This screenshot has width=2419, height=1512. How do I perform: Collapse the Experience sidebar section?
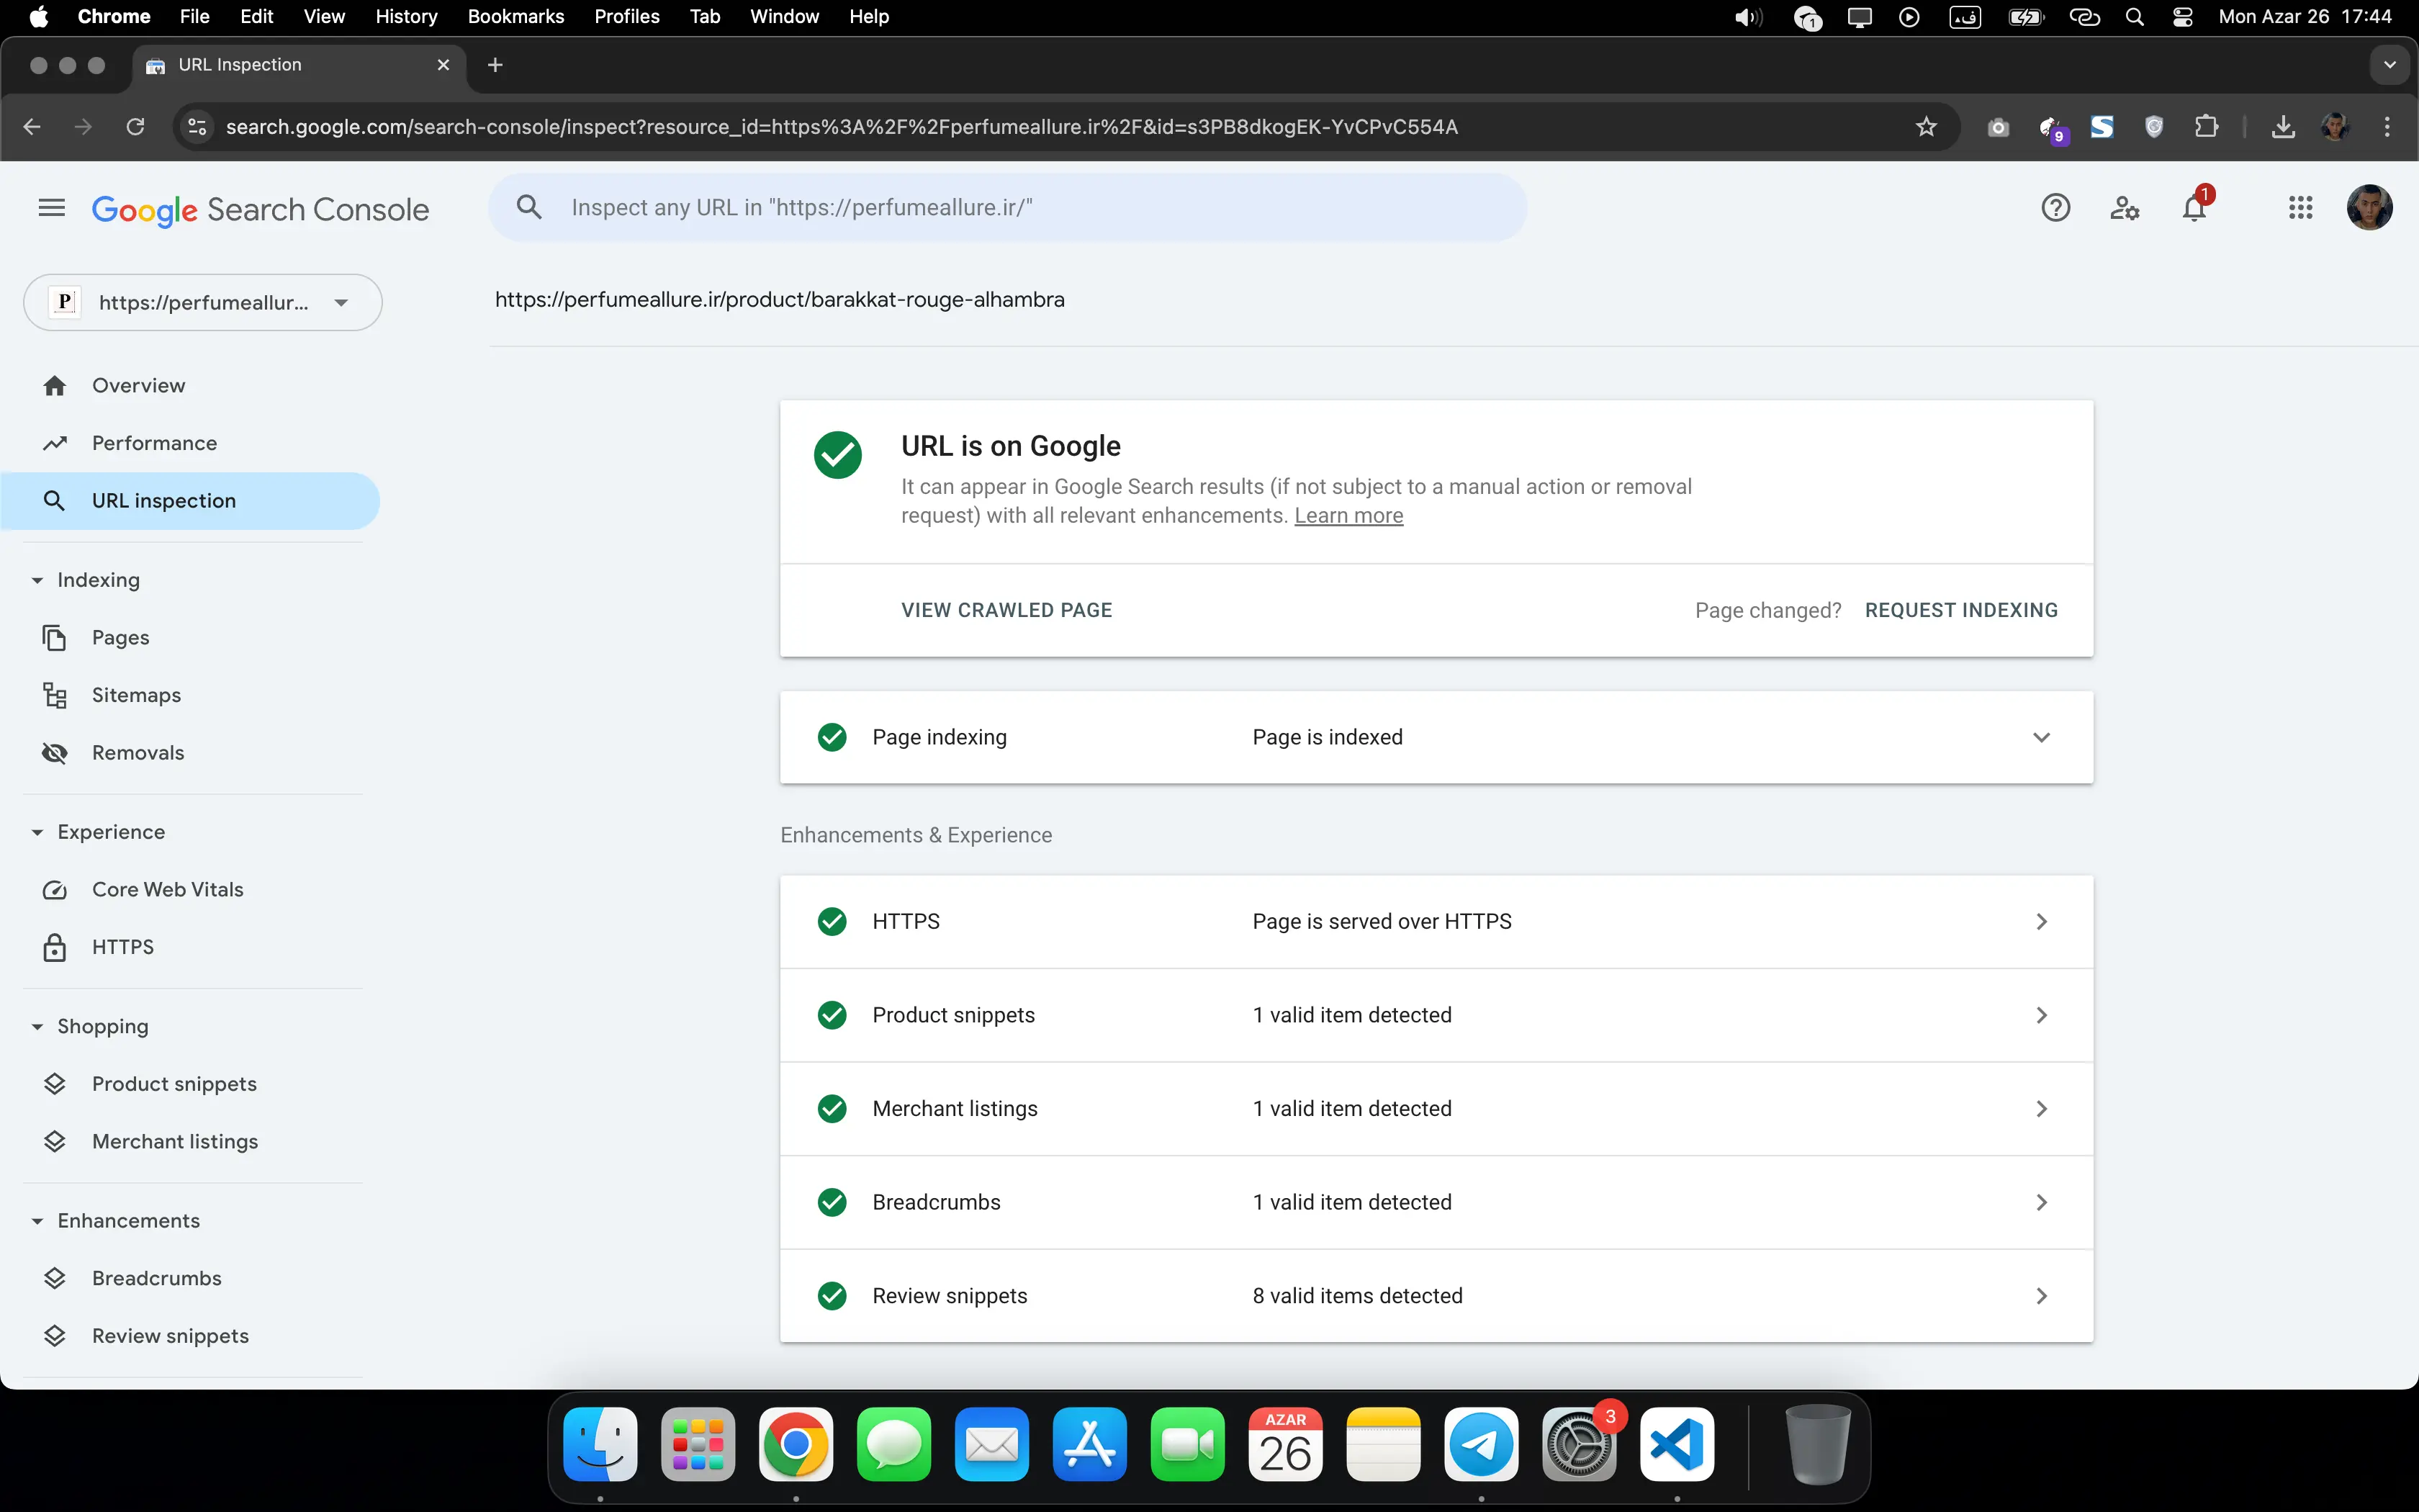(37, 832)
